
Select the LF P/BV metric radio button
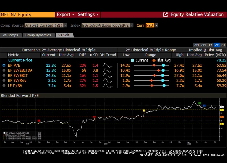coord(4,86)
